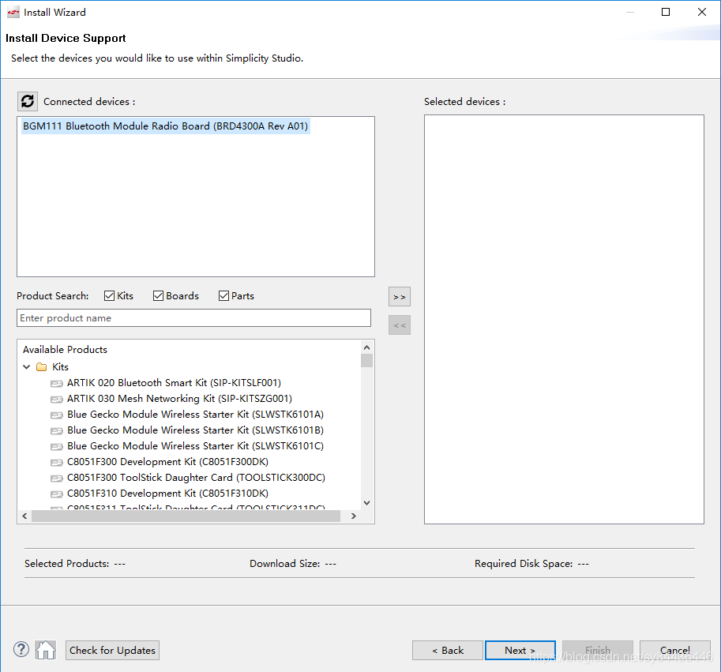Click the kit icon beside C8051F300 Development Kit
The image size is (721, 672).
click(57, 463)
